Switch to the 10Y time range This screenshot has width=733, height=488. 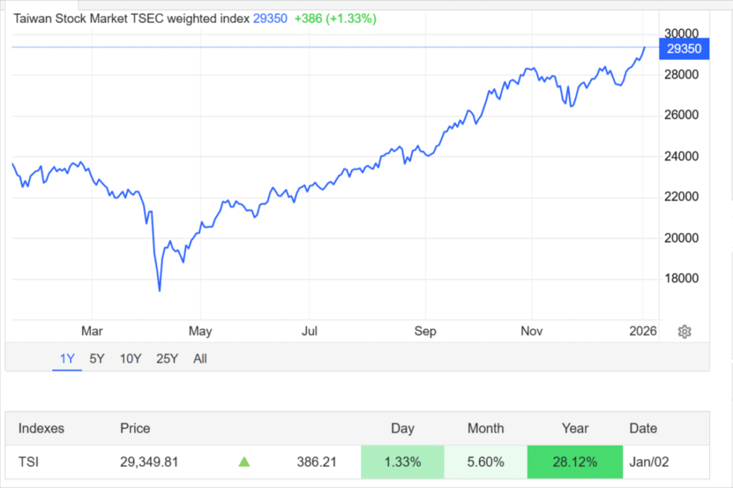coord(130,359)
